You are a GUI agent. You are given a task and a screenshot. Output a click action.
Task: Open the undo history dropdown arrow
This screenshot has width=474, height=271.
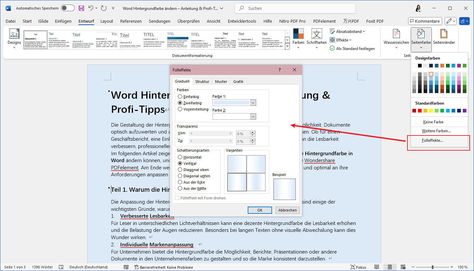pos(97,8)
